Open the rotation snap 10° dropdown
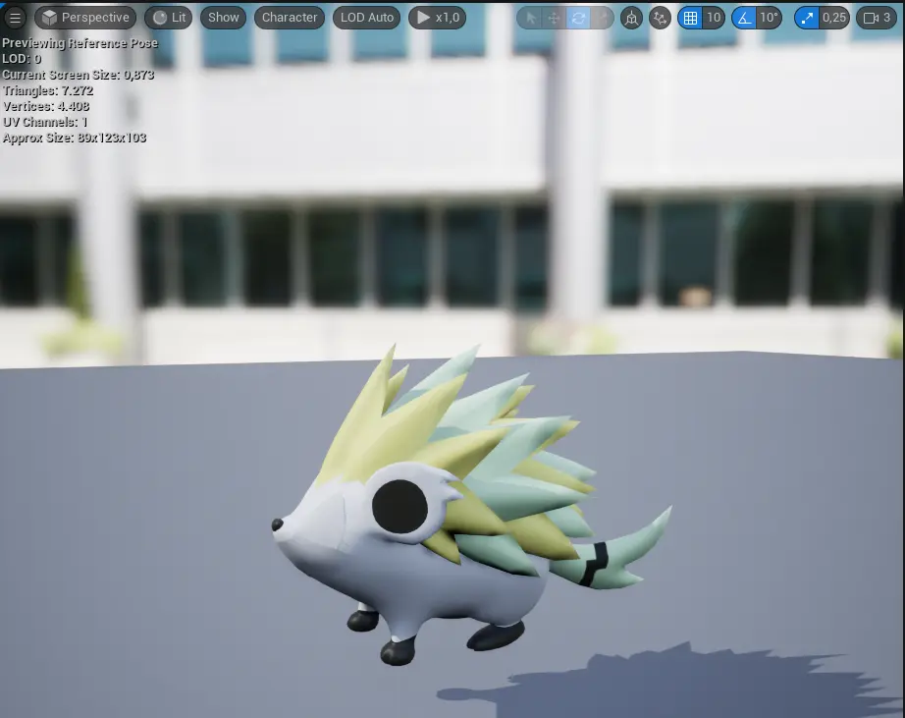 click(x=770, y=19)
